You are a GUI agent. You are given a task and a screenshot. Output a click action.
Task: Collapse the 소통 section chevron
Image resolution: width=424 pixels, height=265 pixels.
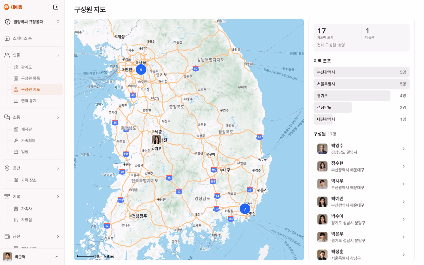[x=58, y=117]
